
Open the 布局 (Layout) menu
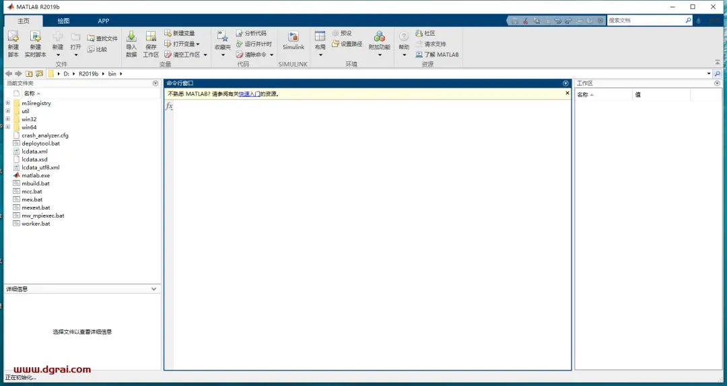click(320, 44)
